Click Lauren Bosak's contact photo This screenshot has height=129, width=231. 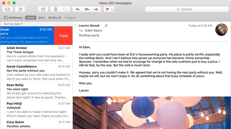(x=221, y=30)
